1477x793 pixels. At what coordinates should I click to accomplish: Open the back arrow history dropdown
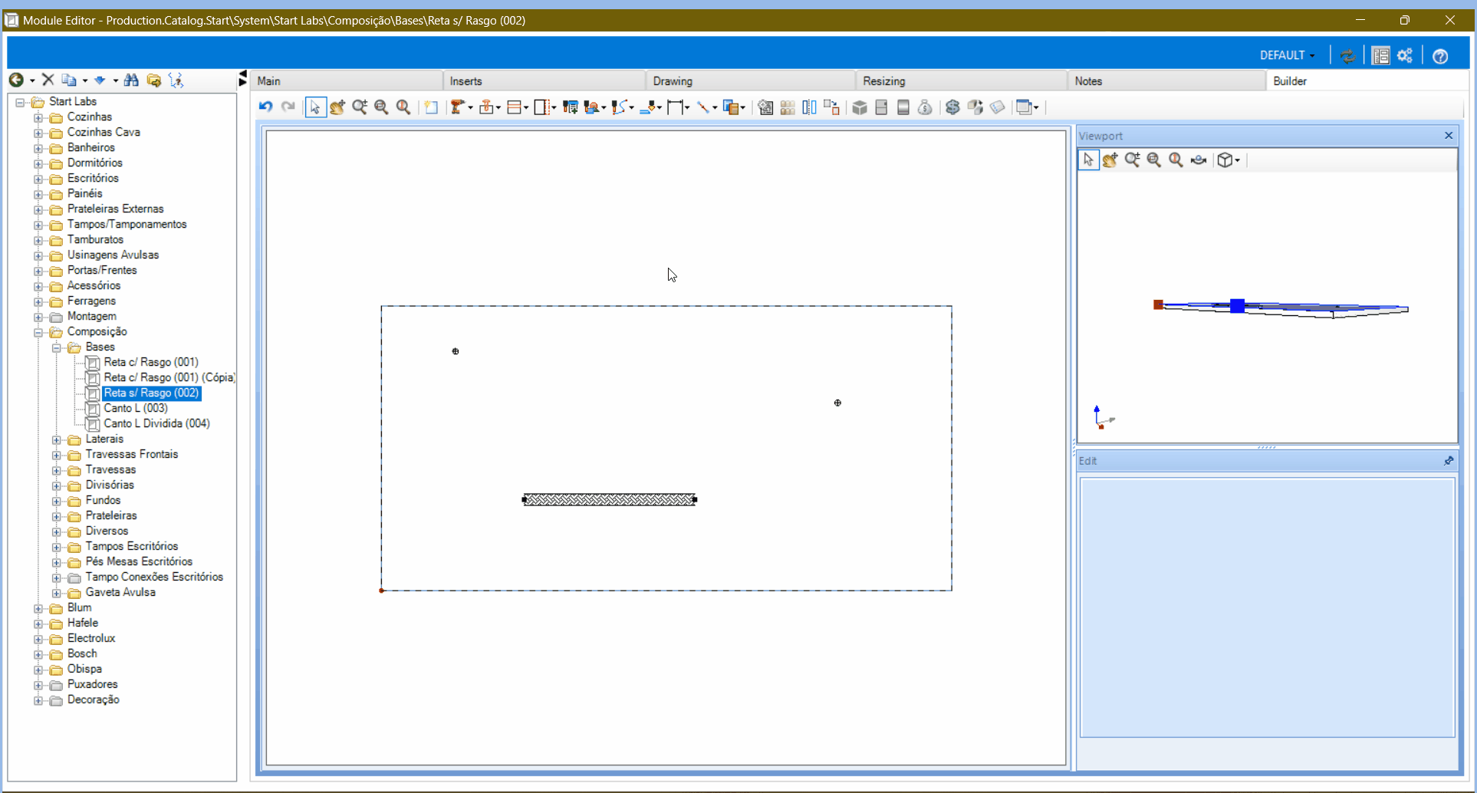tap(32, 81)
